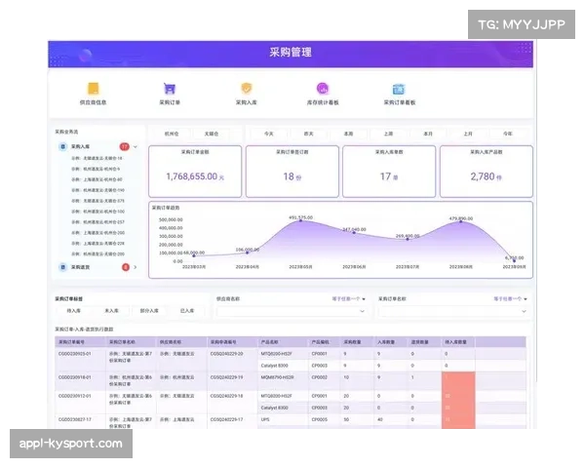
Task: Click the 采购订单 shopping cart icon
Action: click(x=170, y=89)
